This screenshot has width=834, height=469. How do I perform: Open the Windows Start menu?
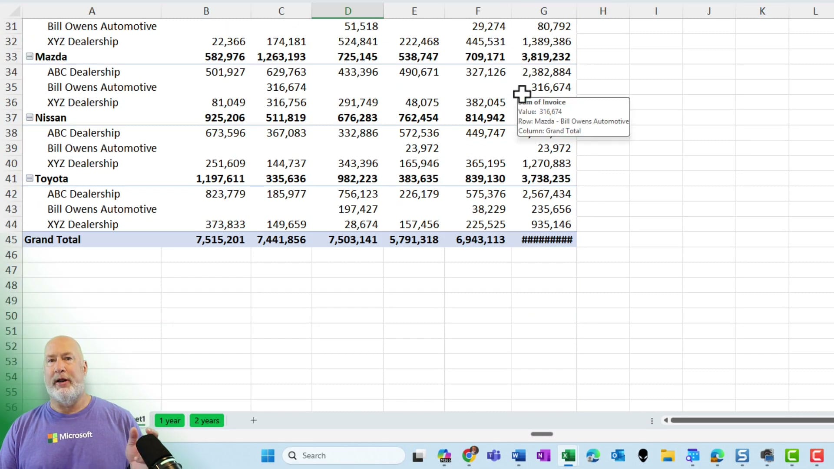268,456
